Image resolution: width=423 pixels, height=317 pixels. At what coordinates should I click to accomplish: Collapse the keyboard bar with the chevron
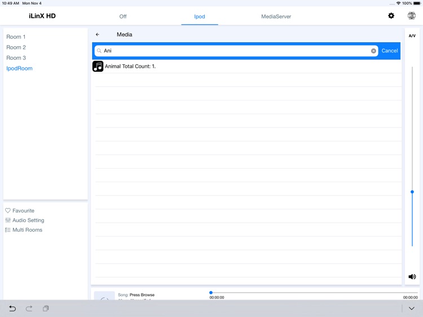pyautogui.click(x=411, y=309)
